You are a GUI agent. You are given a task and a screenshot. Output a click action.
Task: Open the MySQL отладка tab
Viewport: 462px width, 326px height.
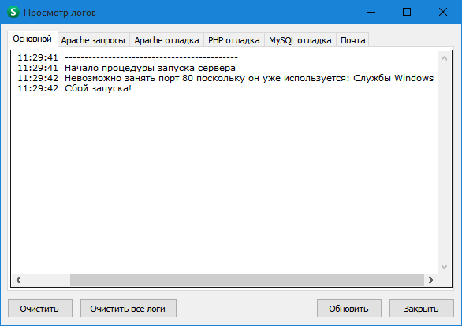click(300, 40)
